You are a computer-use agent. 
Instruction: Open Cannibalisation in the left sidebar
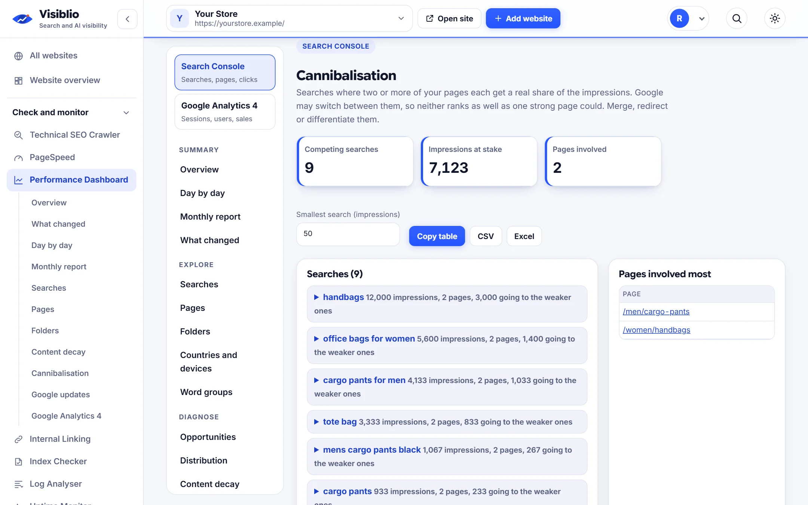coord(60,373)
